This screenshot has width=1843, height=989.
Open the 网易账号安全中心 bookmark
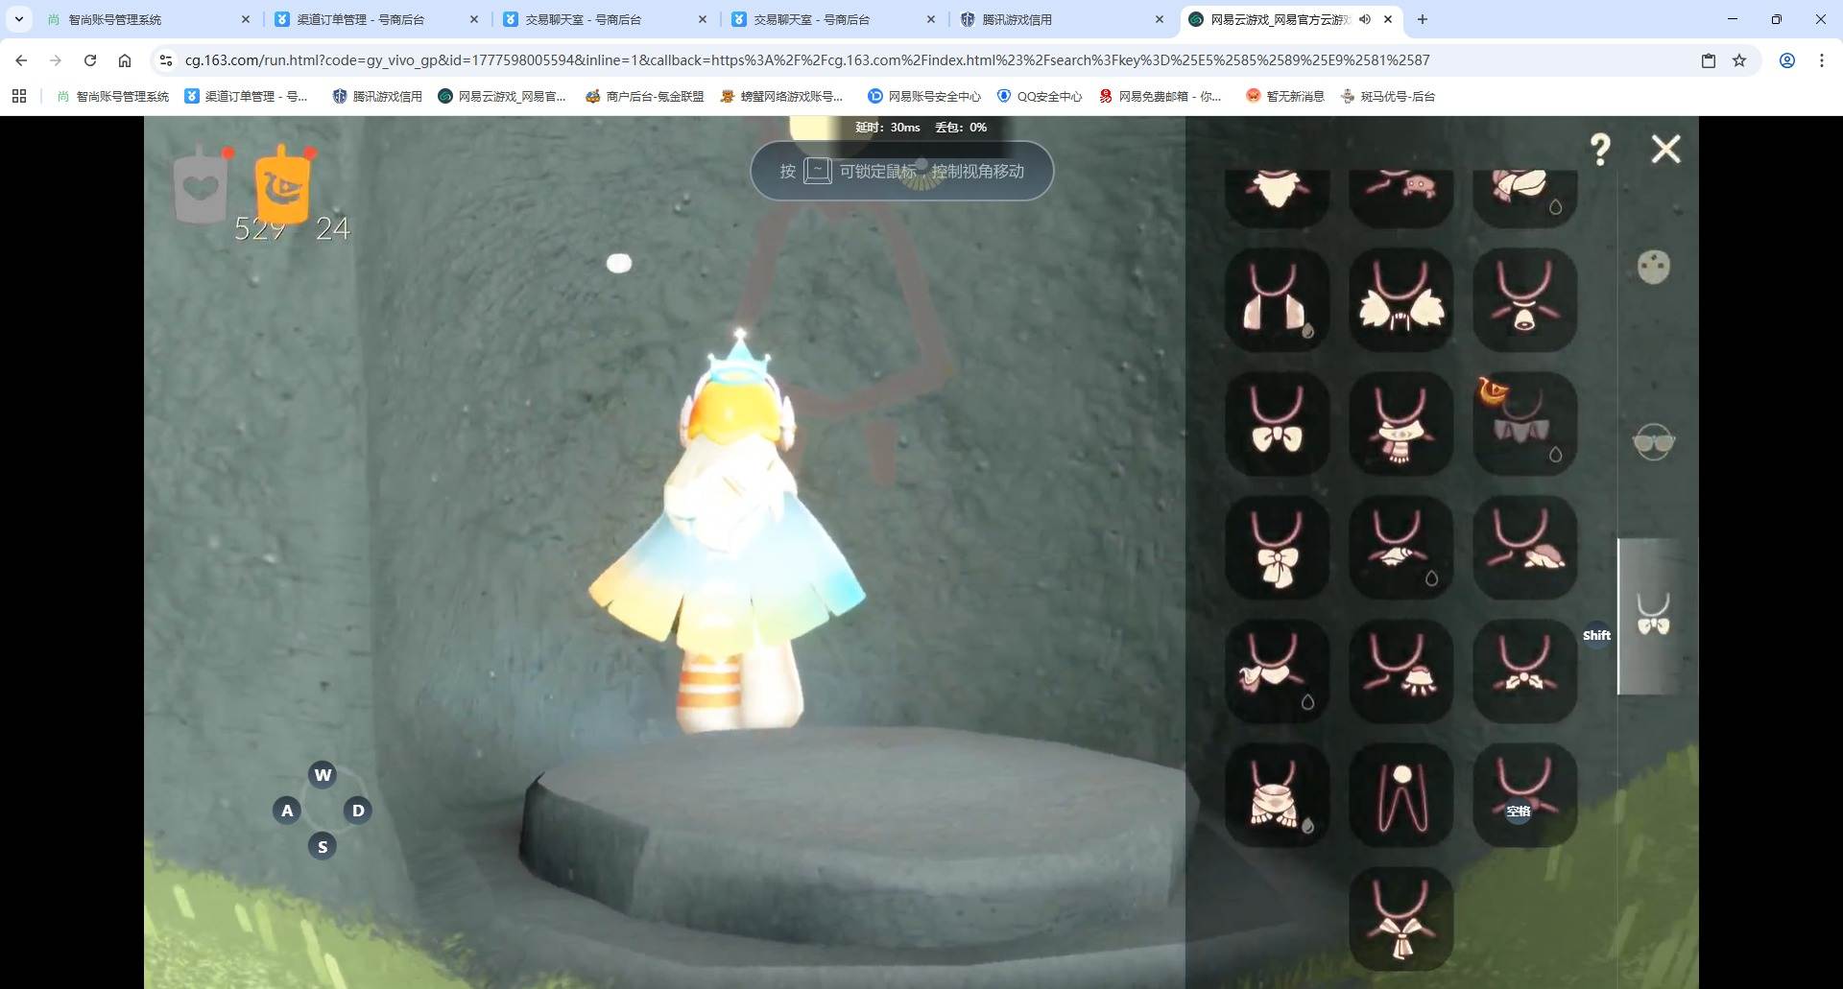point(924,96)
